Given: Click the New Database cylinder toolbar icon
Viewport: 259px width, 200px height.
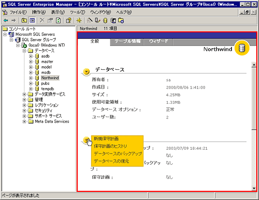Looking at the screenshot, I should tap(105, 21).
